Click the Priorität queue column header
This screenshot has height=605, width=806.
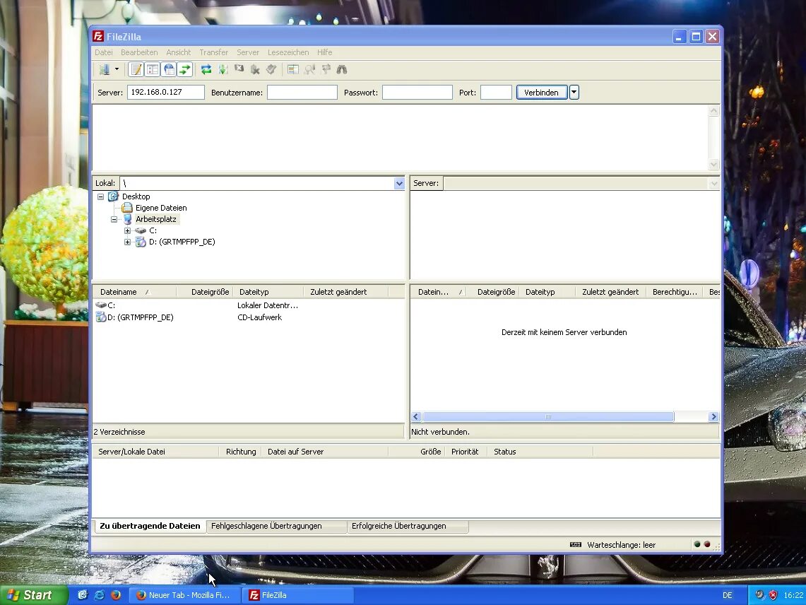[x=465, y=451]
